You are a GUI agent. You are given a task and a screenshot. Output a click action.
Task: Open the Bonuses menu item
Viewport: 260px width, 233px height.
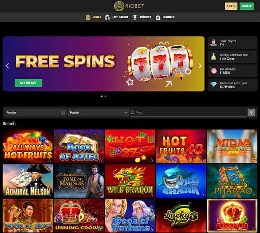coord(169,17)
